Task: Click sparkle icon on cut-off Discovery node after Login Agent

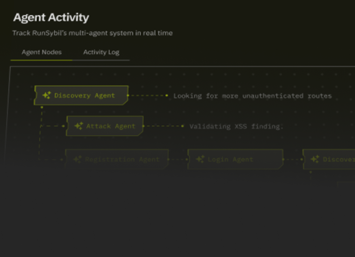Action: click(x=315, y=159)
